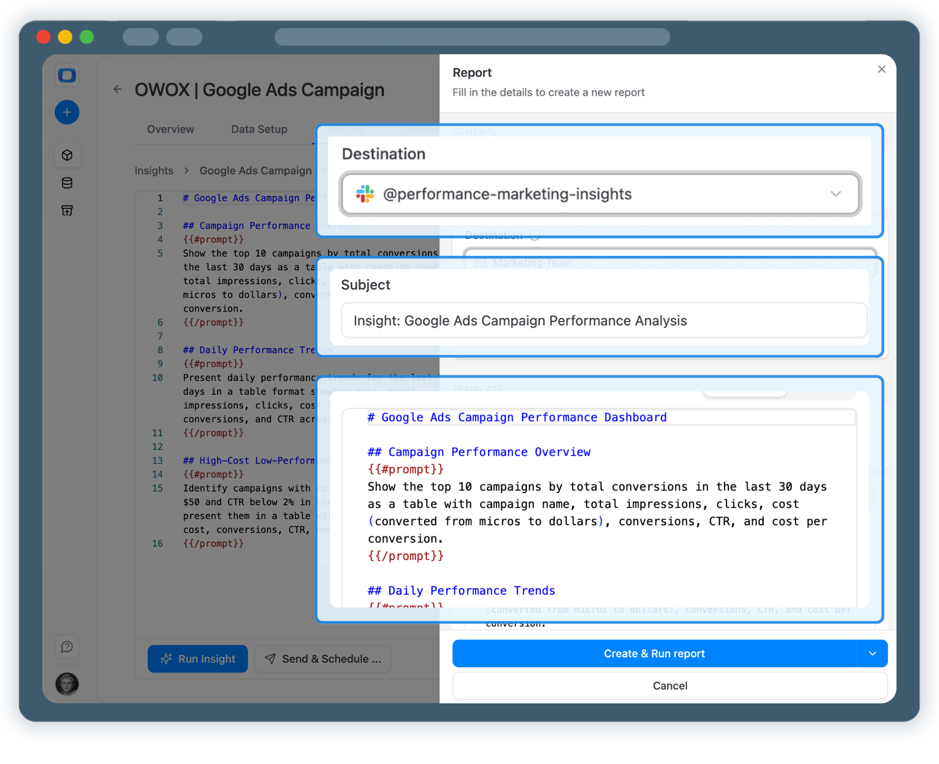The width and height of the screenshot is (939, 764).
Task: Click the Run Insight button
Action: (198, 659)
